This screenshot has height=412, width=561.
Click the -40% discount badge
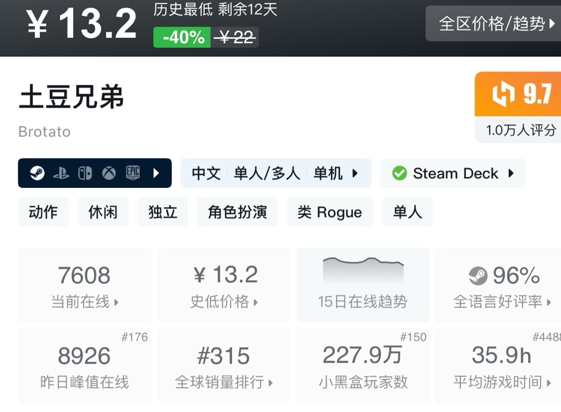182,37
